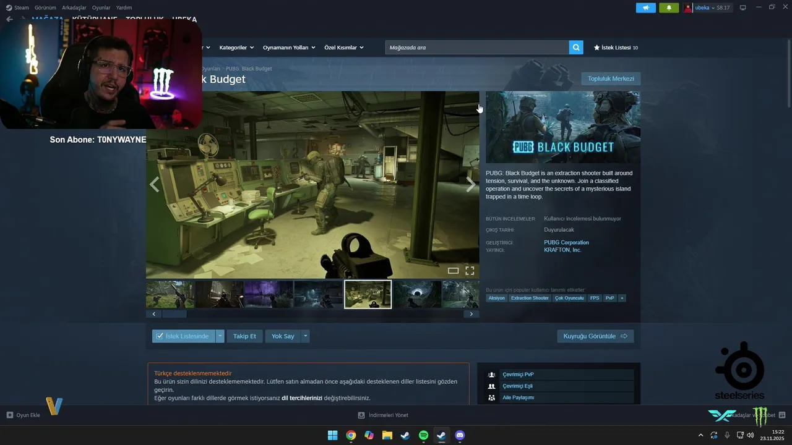Click PvP tag
This screenshot has width=792, height=445.
(610, 298)
